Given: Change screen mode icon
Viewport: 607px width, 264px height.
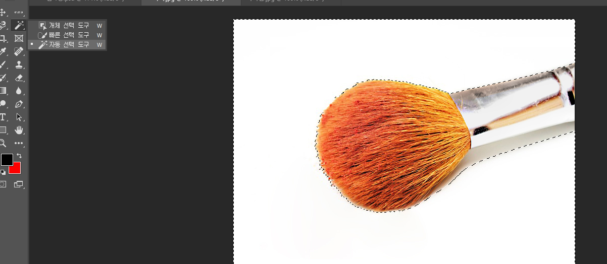Looking at the screenshot, I should pos(19,184).
